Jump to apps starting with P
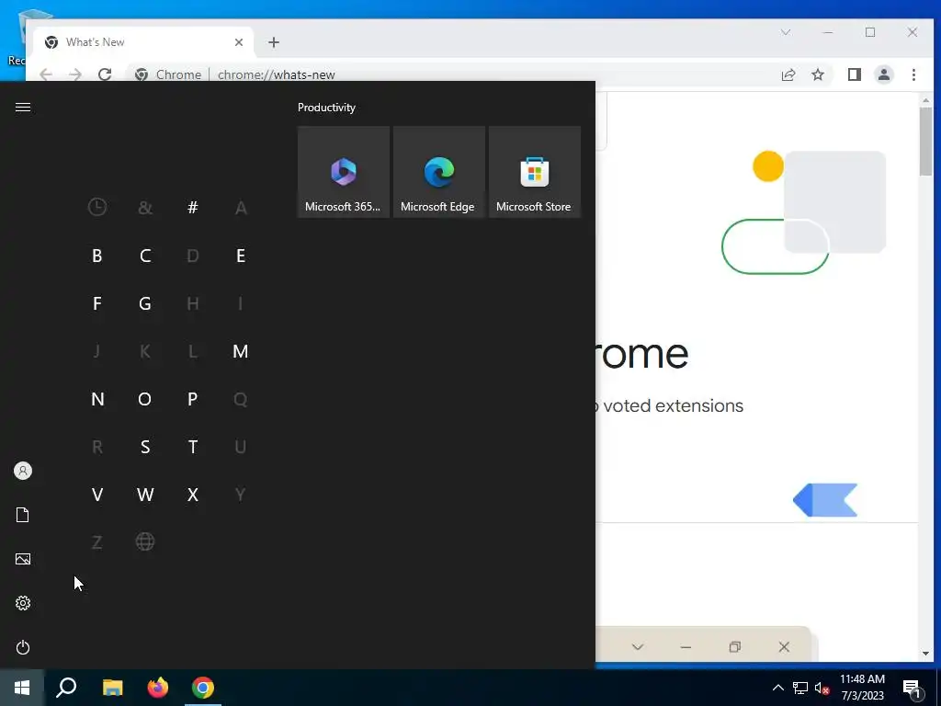This screenshot has height=706, width=941. 193,399
